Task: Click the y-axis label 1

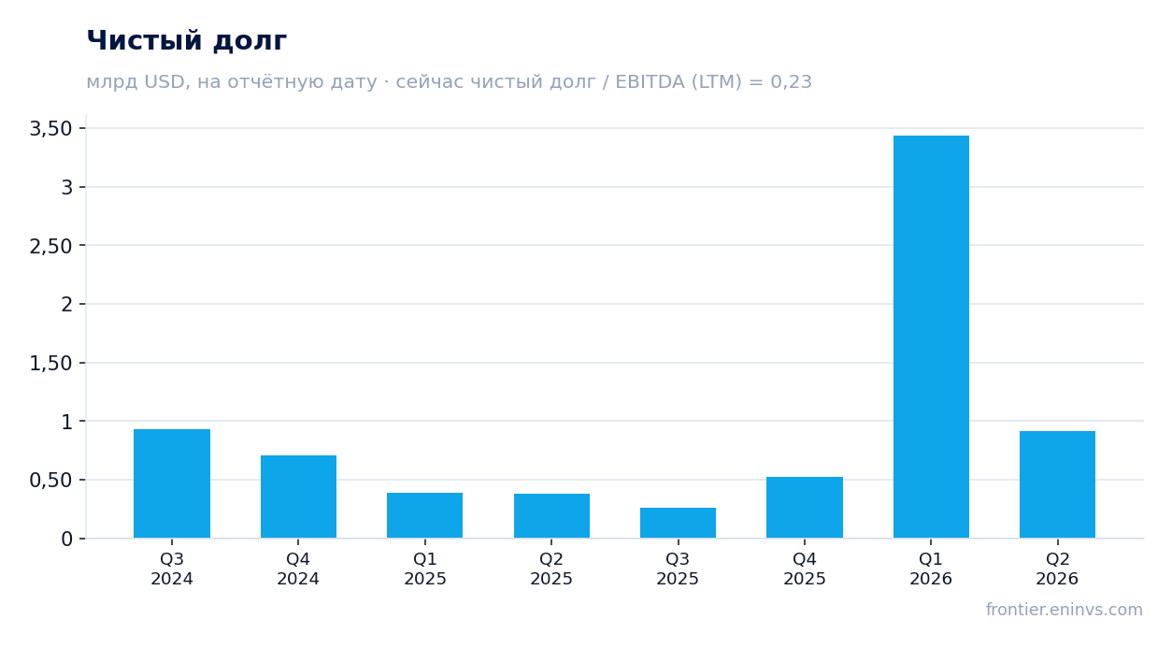Action: 66,422
